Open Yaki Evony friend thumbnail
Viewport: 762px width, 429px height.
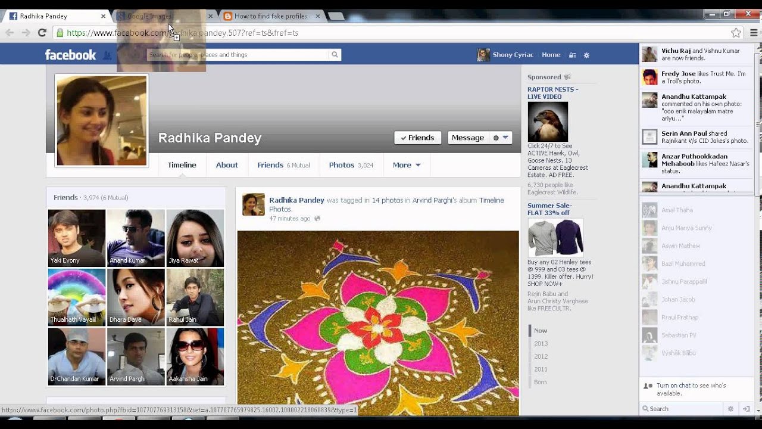[77, 238]
